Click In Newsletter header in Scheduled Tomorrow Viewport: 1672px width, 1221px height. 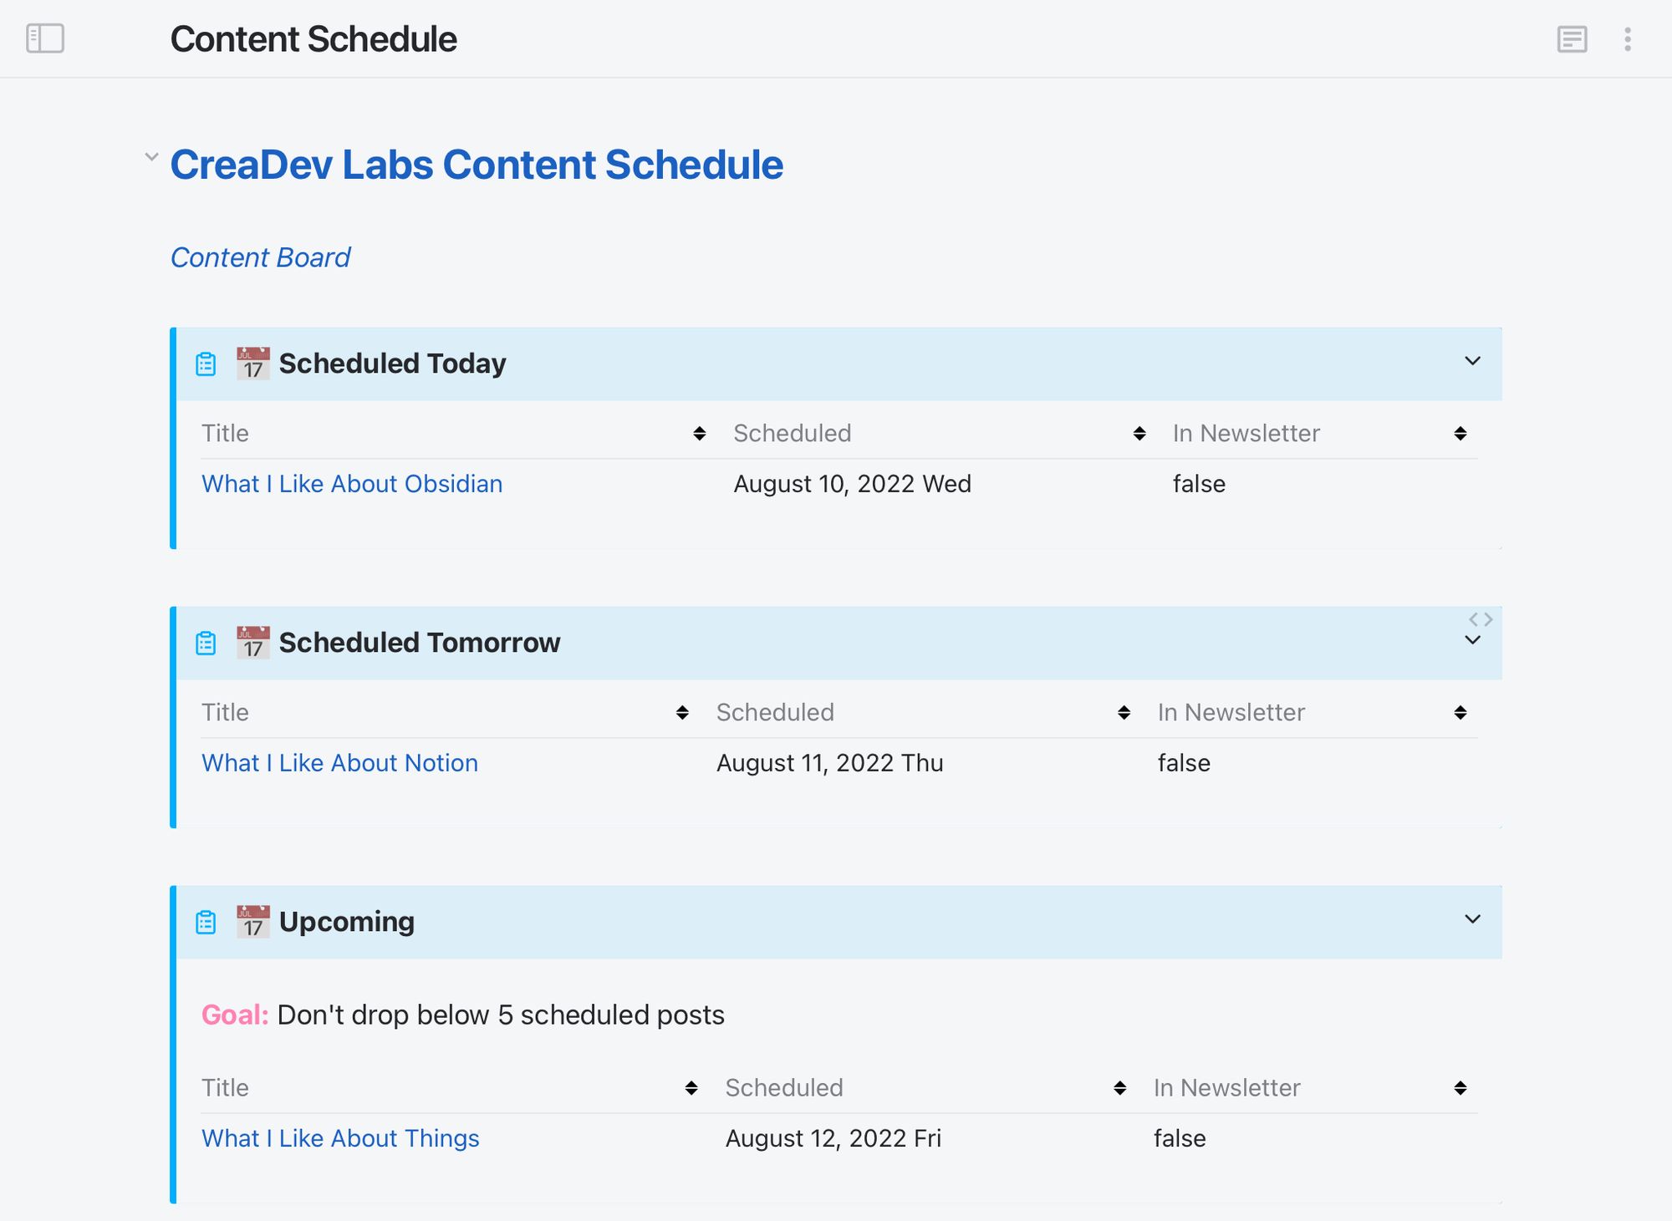coord(1231,712)
